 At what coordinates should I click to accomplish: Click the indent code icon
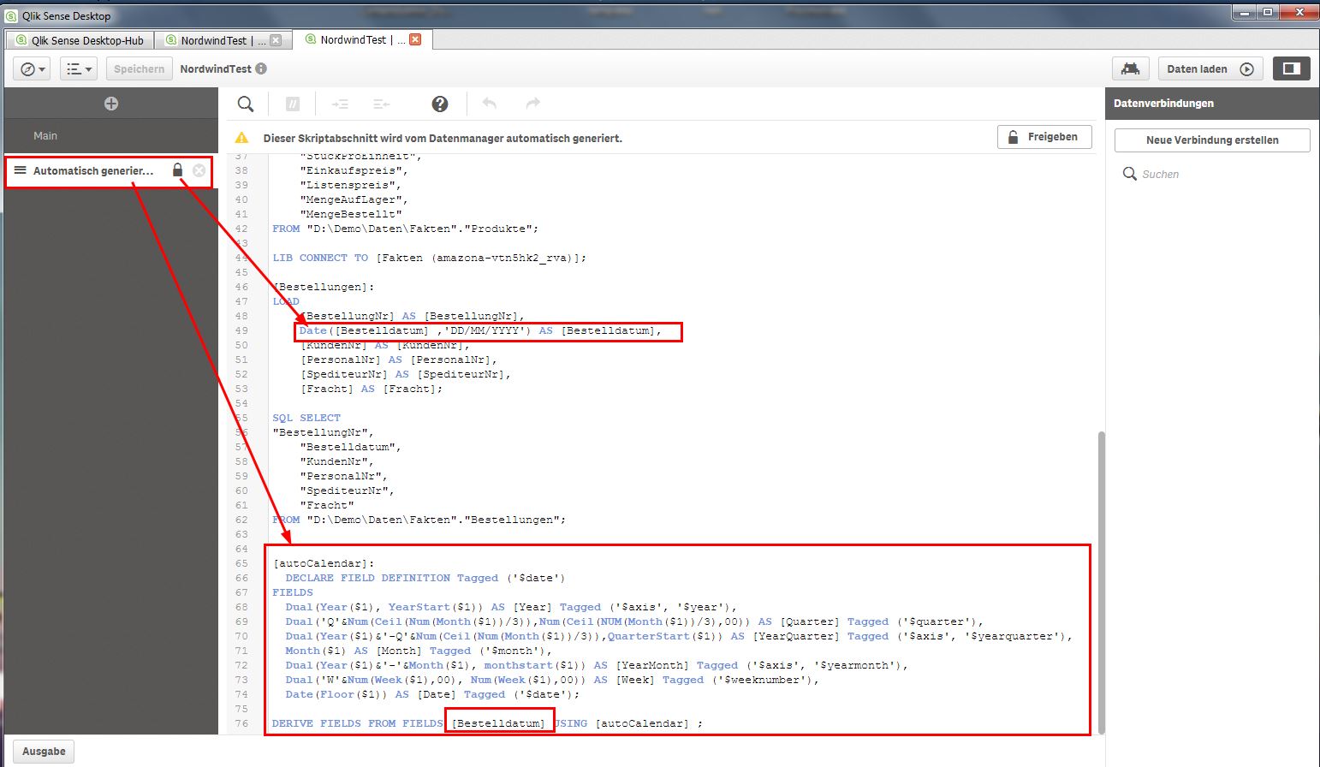coord(340,104)
